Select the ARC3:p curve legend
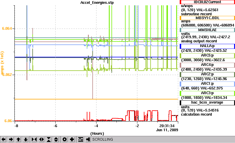Screen dimensions: 235x143 (x=207, y=93)
